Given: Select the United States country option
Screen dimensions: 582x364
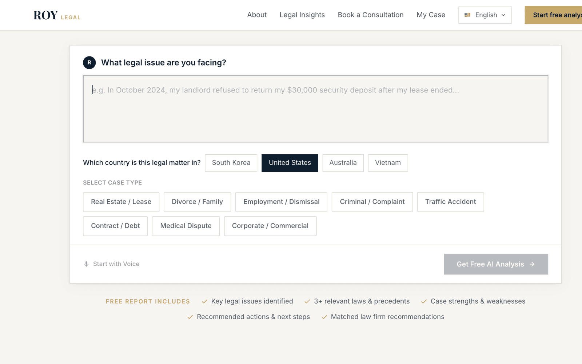Looking at the screenshot, I should (x=290, y=163).
